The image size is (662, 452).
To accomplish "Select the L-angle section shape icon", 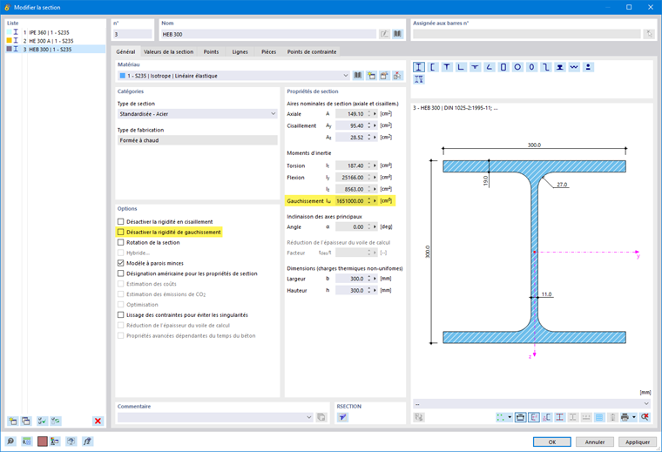I will [461, 67].
